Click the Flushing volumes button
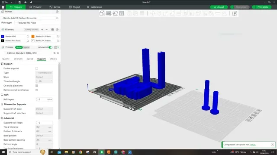The height and width of the screenshot is (155, 277). point(31,30)
